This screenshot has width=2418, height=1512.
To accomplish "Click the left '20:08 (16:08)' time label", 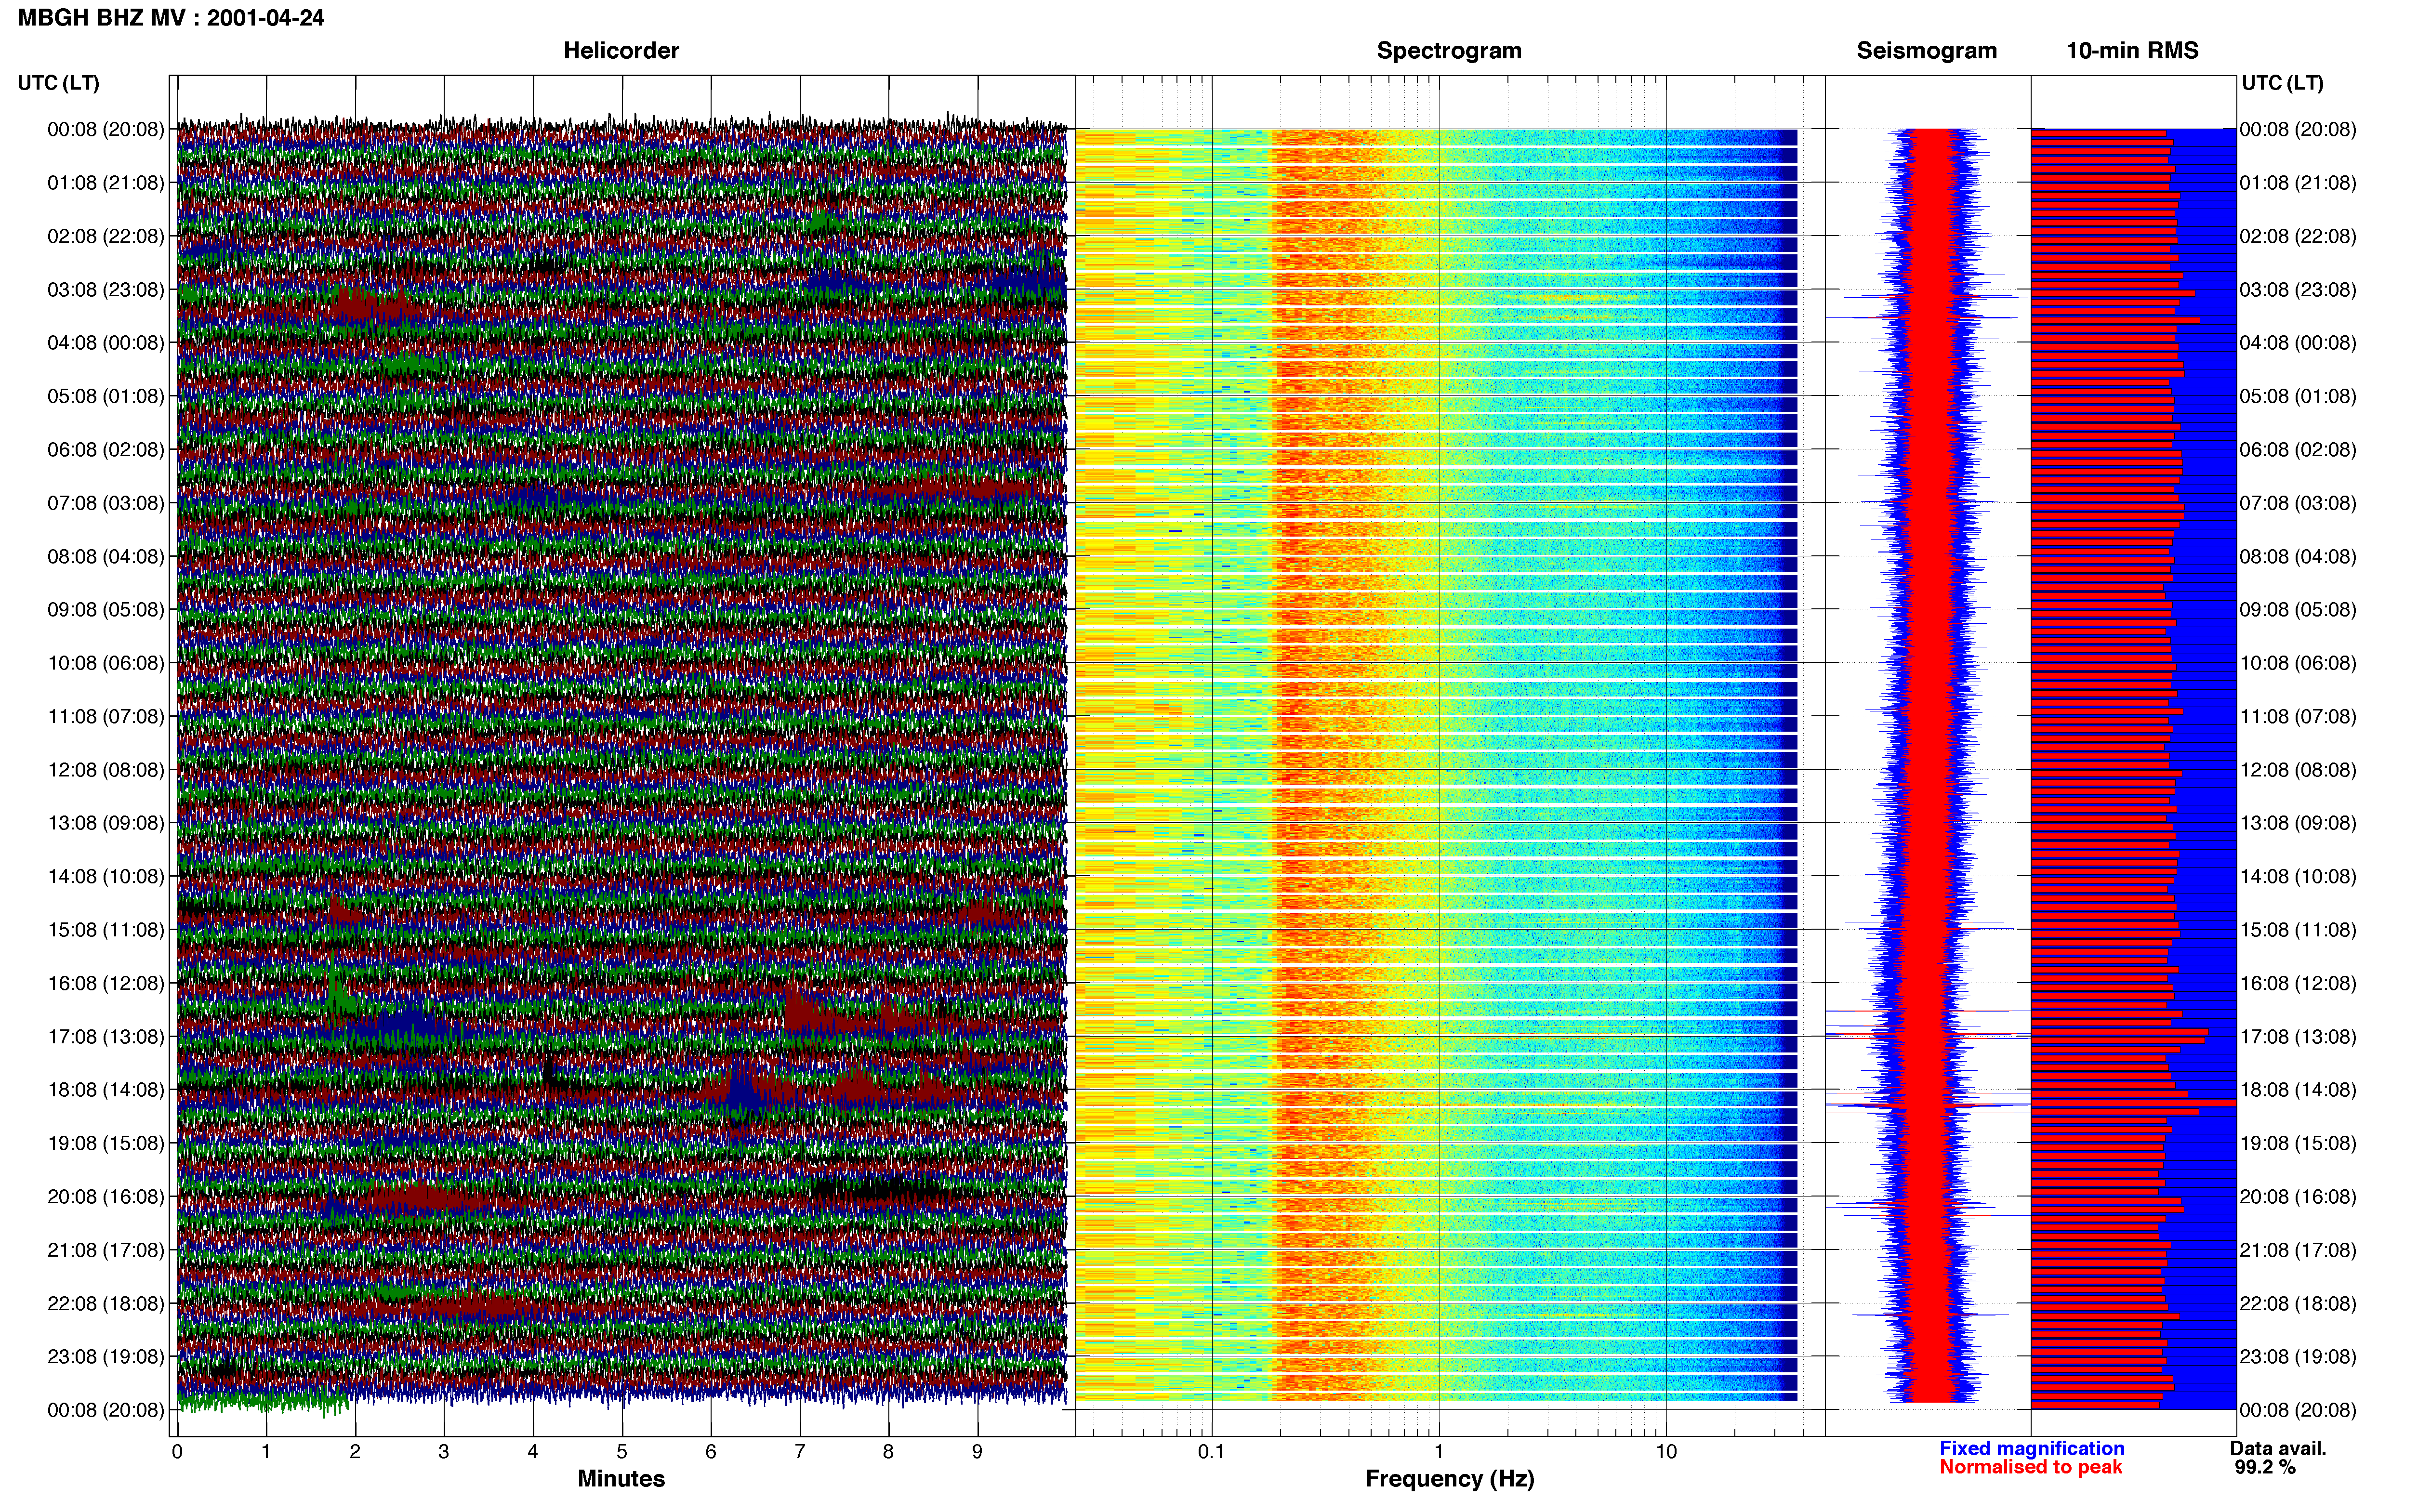I will tap(105, 1196).
